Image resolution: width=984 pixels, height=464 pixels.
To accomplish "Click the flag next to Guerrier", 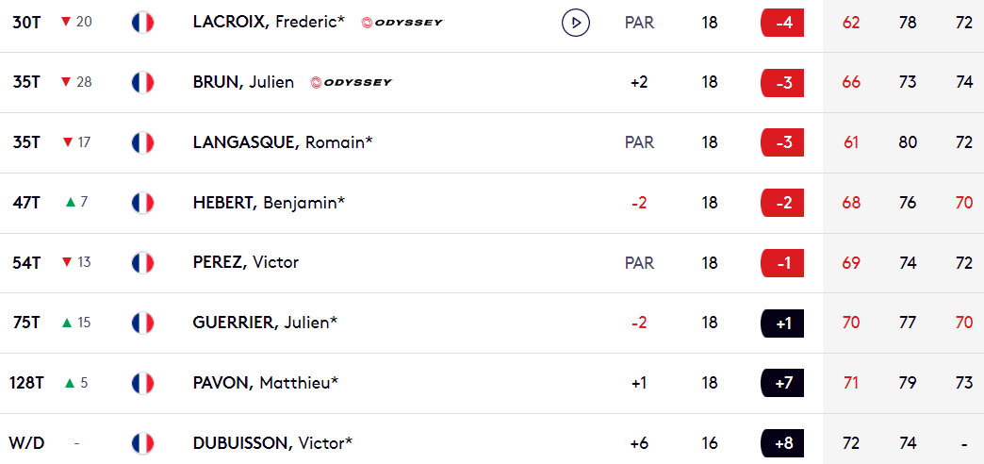I will [x=142, y=323].
